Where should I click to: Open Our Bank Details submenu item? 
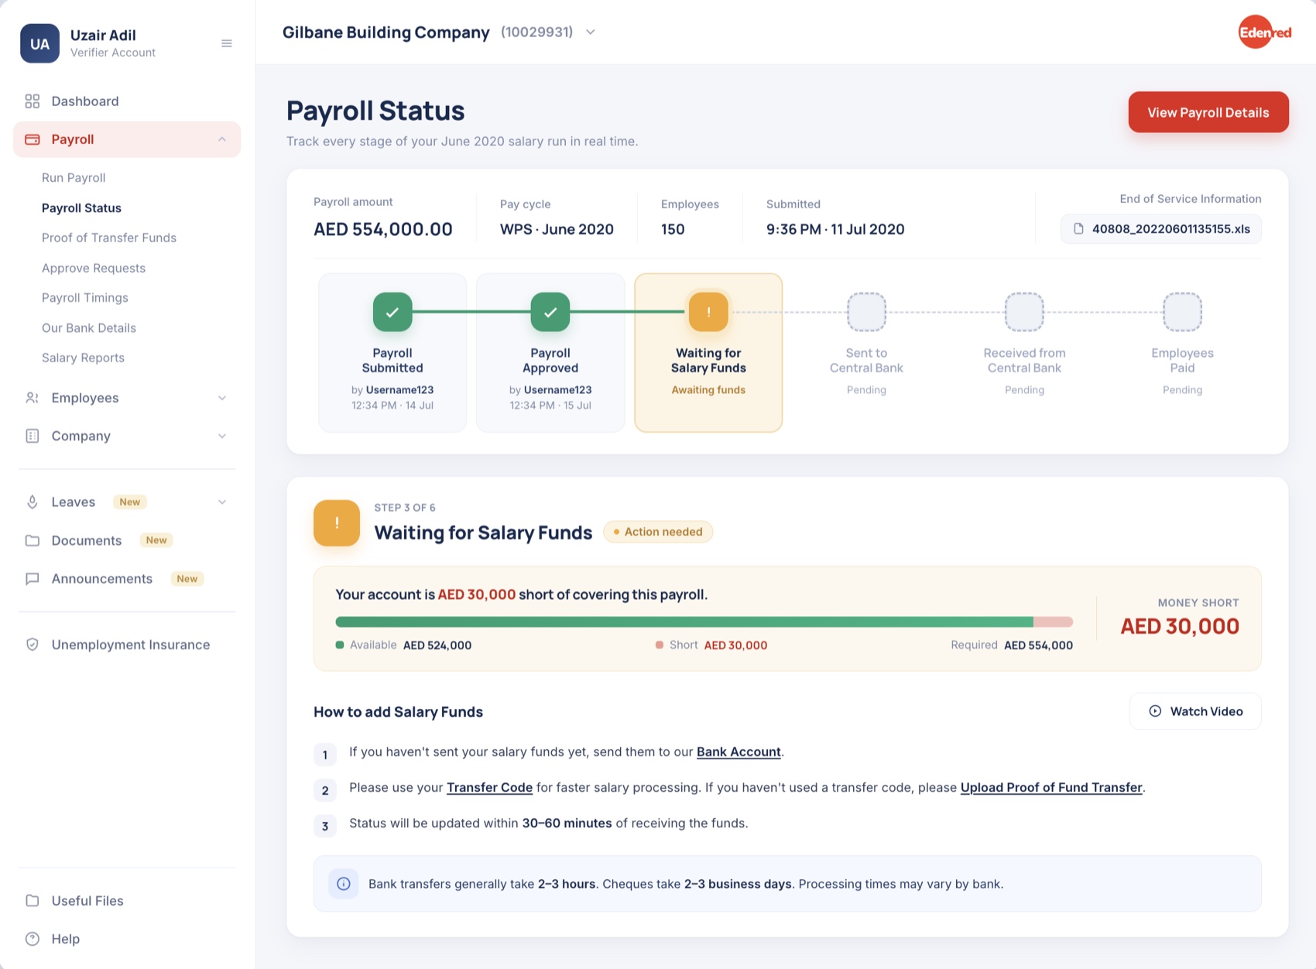tap(89, 328)
